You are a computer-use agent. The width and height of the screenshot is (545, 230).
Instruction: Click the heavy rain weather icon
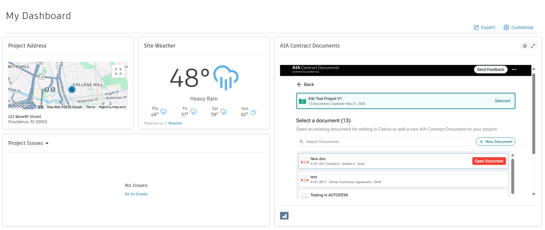point(225,78)
